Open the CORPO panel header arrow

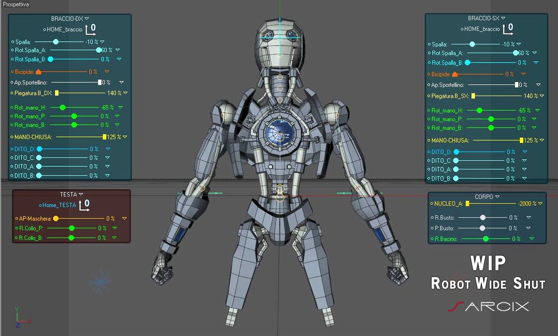[x=497, y=196]
